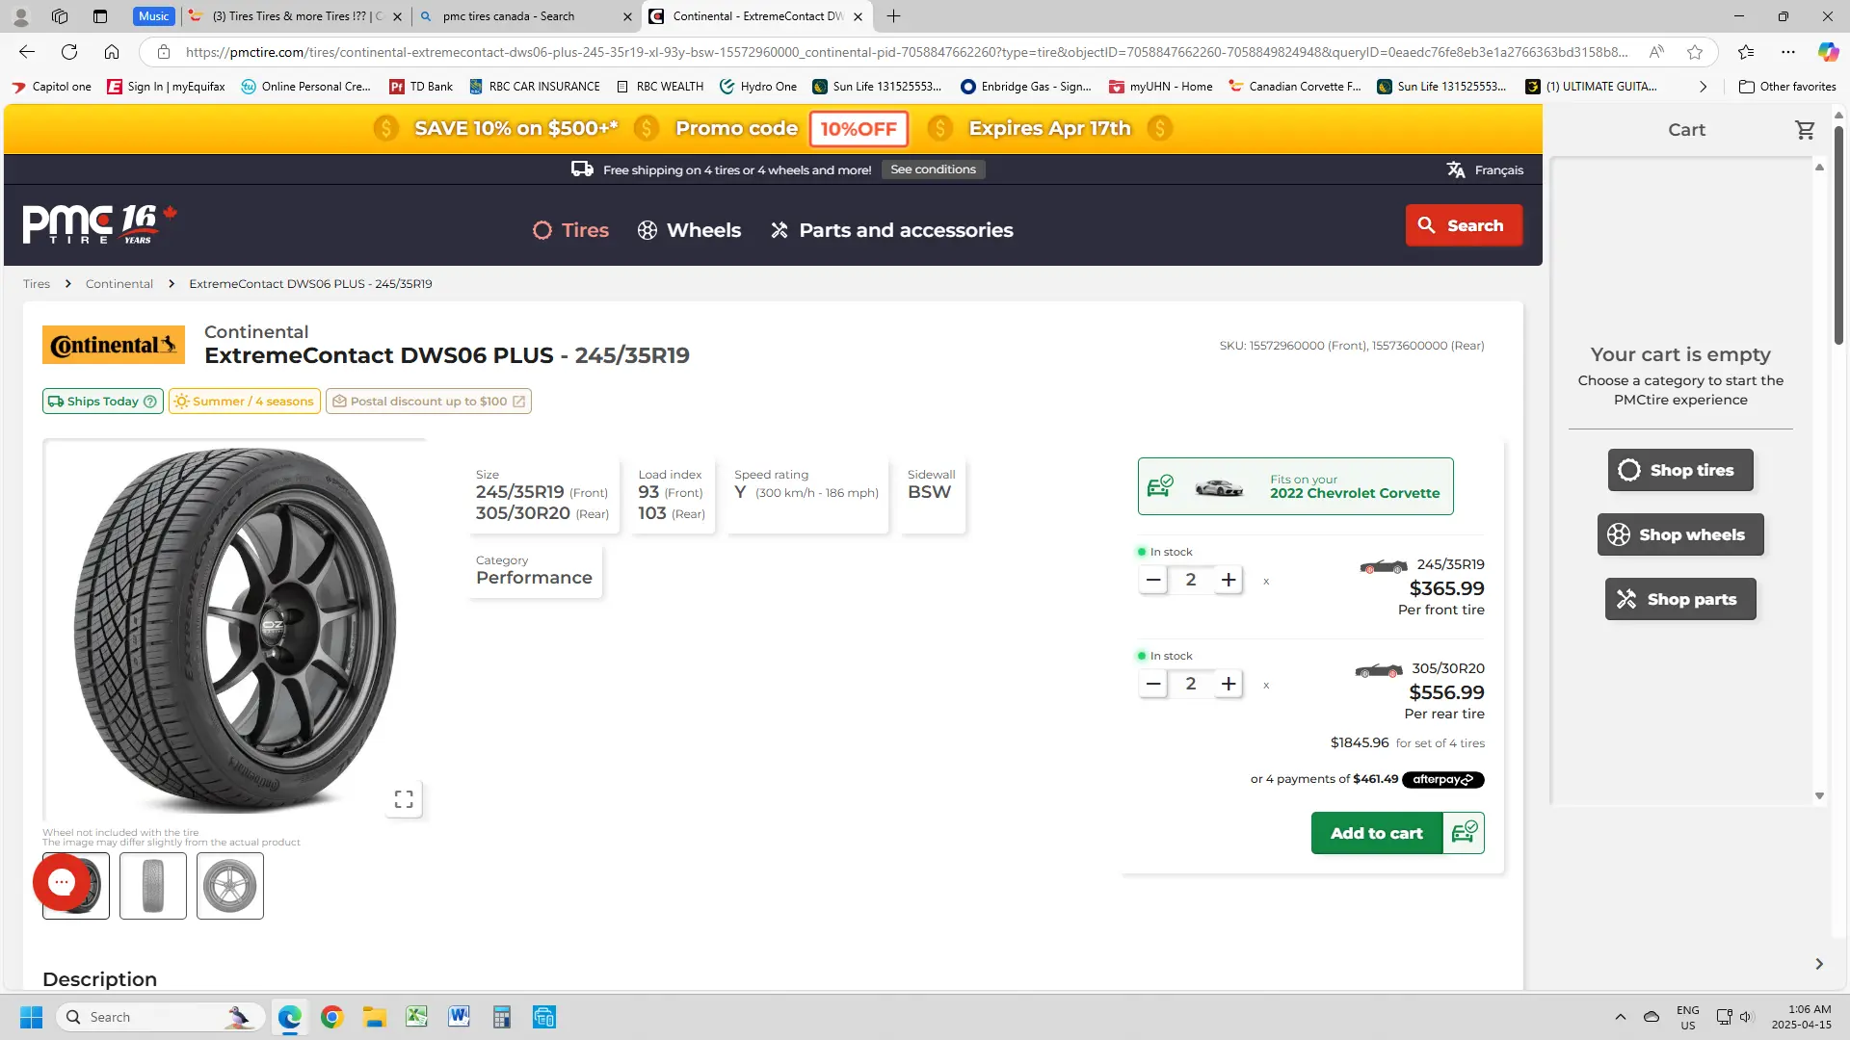
Task: Expand the bookmarks bar overflow chevron
Action: pyautogui.click(x=1703, y=87)
